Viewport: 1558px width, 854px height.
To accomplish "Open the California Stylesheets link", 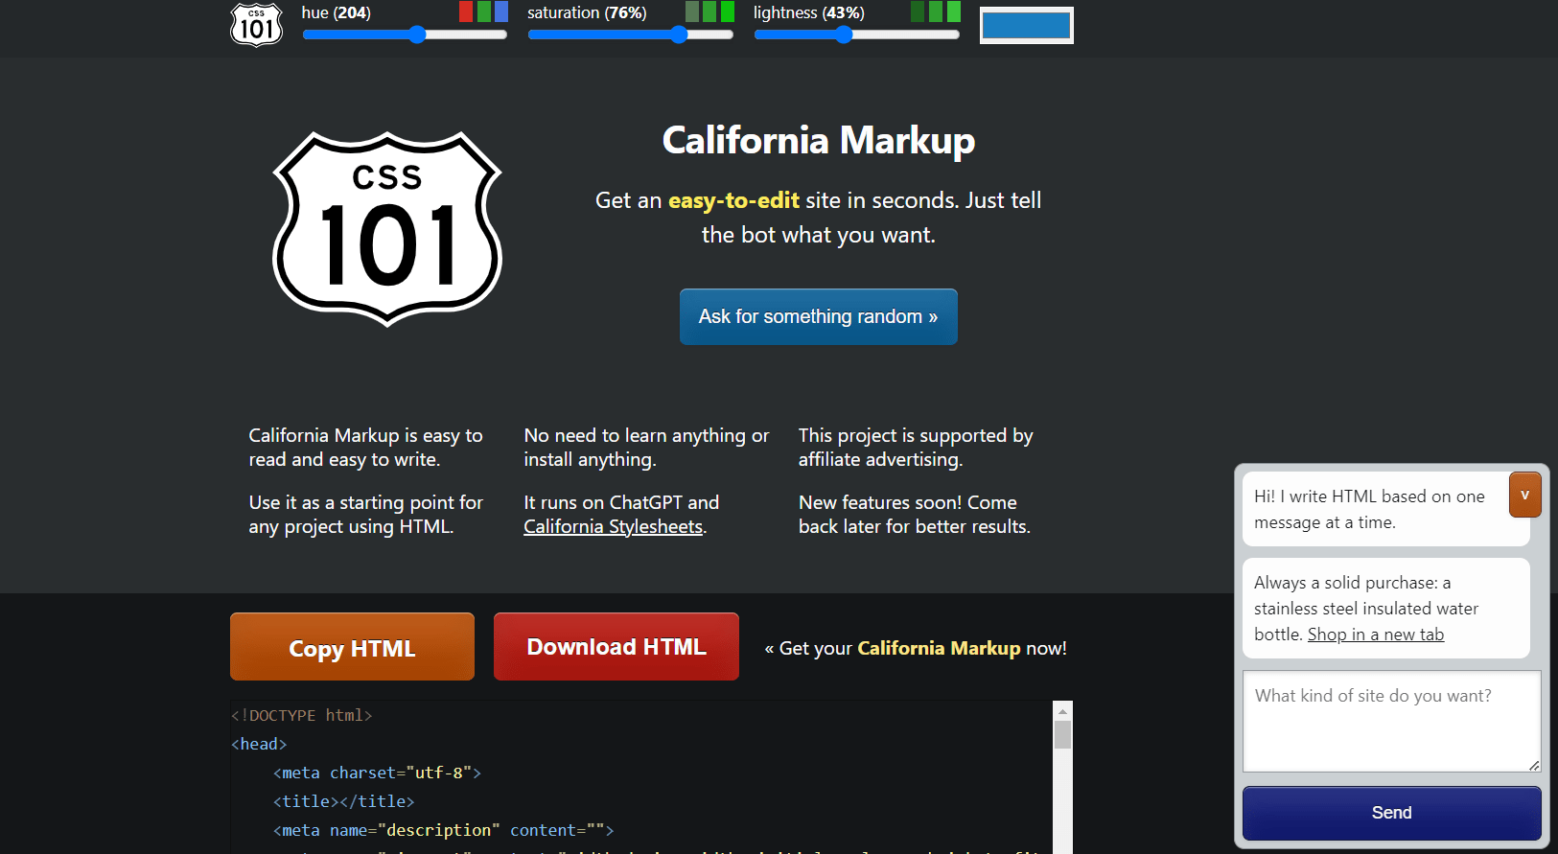I will click(614, 526).
